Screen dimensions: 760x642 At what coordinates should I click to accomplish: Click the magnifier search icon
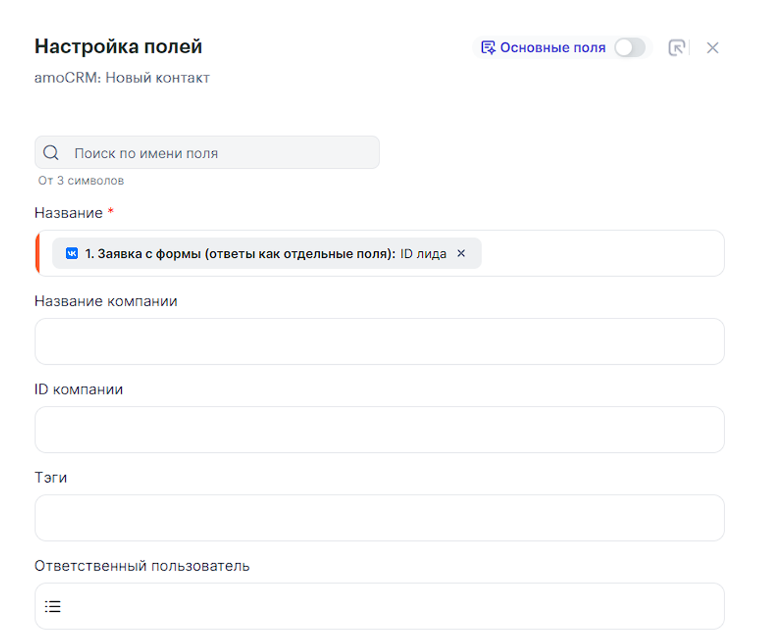(51, 153)
